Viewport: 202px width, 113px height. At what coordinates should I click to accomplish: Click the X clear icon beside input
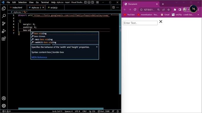[161, 21]
